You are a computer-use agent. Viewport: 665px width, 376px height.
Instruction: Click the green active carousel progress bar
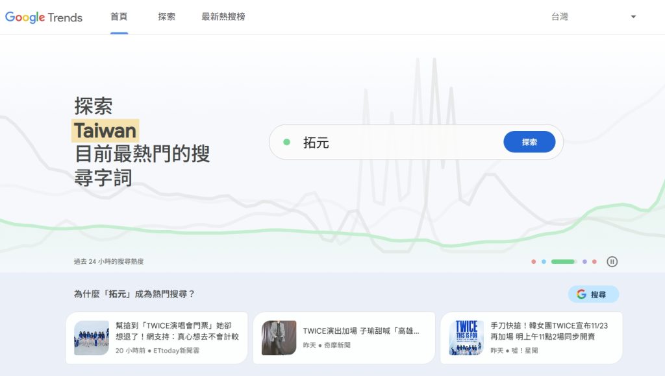[564, 262]
